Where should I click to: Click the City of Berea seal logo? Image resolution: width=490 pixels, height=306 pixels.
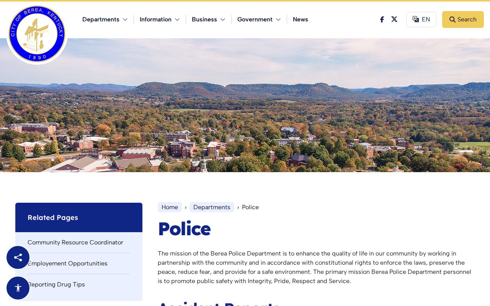coord(37,34)
